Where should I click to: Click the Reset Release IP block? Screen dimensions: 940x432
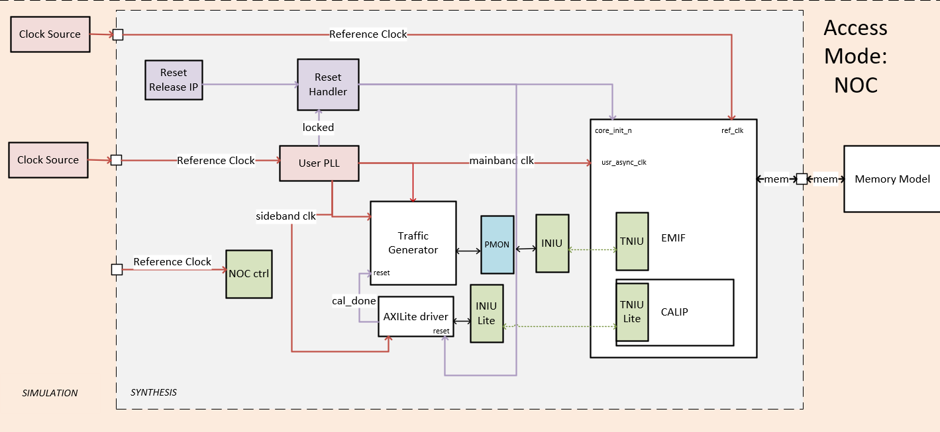pyautogui.click(x=174, y=79)
